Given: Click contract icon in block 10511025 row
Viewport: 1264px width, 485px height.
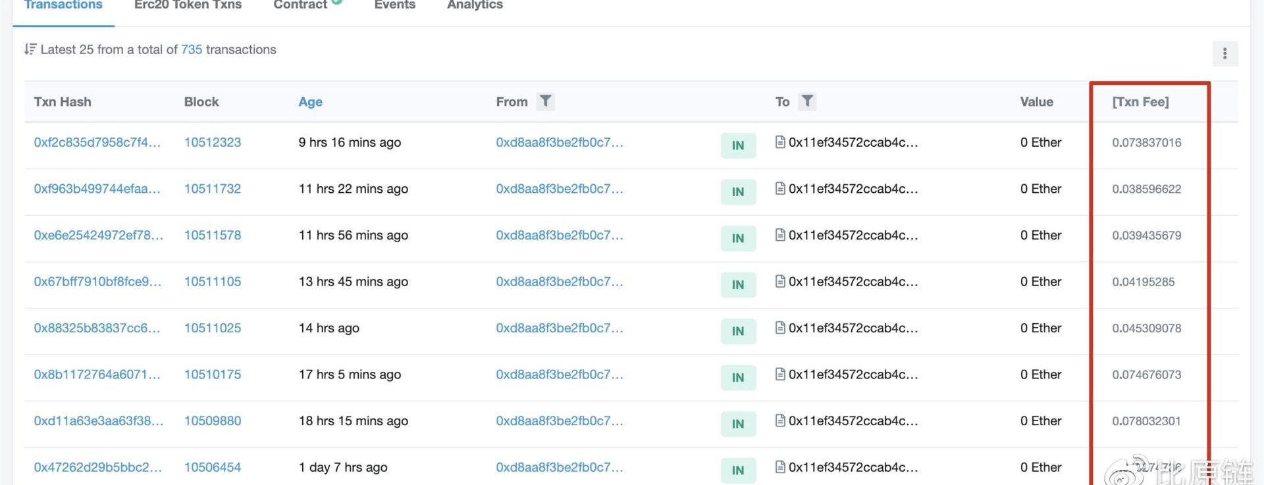Looking at the screenshot, I should coord(780,328).
